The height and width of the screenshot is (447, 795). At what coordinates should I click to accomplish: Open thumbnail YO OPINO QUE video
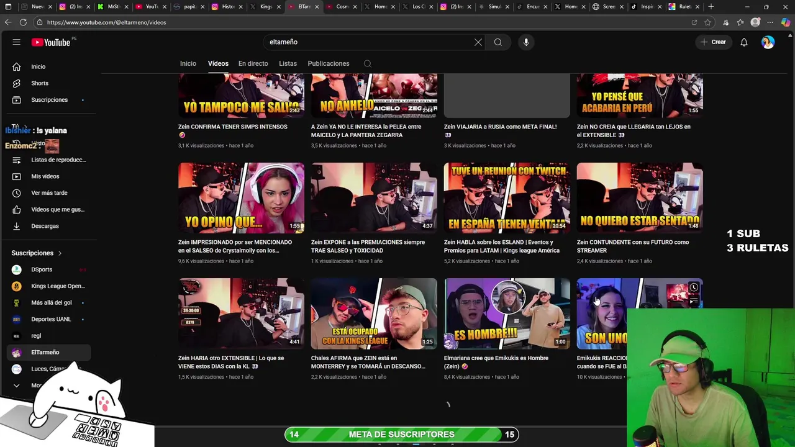click(x=241, y=198)
